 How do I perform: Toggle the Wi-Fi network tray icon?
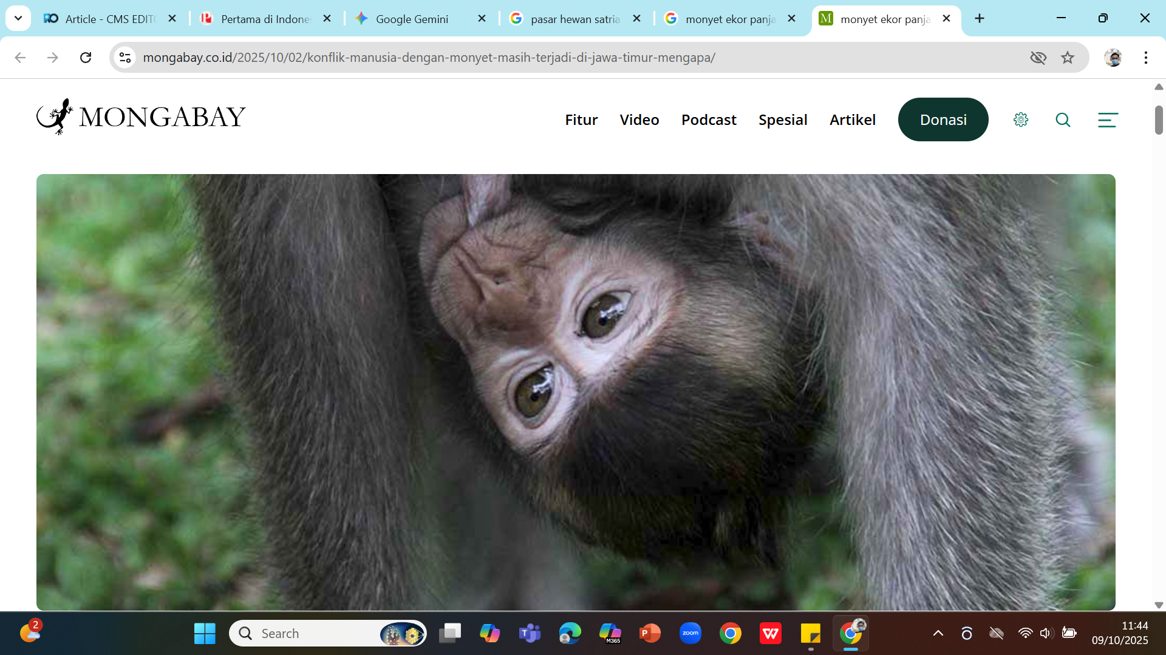[1025, 633]
